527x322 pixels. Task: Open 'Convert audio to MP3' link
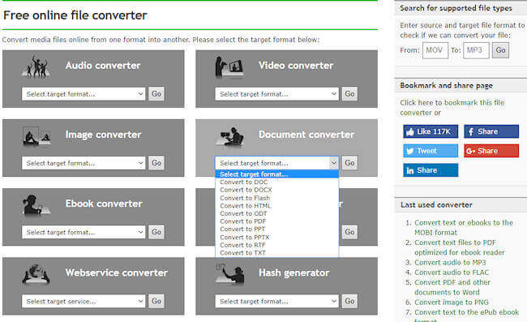[x=450, y=263]
